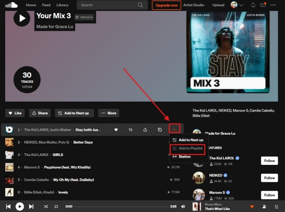
Task: Open the More dropdown button
Action: [109, 113]
